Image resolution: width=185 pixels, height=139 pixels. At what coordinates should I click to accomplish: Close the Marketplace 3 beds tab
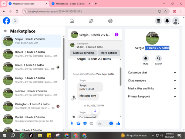(89, 4)
